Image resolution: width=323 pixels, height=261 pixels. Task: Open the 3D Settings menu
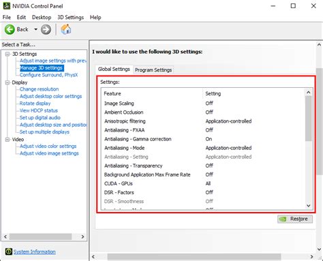pos(70,17)
